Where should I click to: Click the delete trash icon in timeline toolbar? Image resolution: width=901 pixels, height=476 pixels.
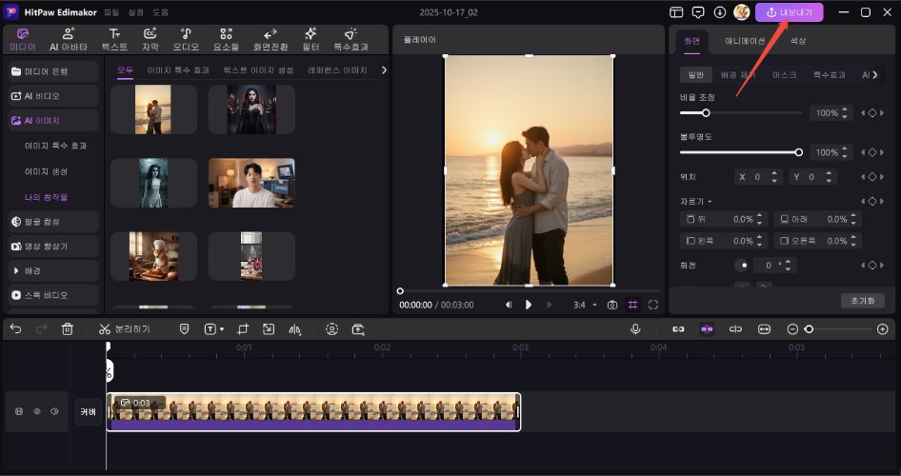click(68, 328)
